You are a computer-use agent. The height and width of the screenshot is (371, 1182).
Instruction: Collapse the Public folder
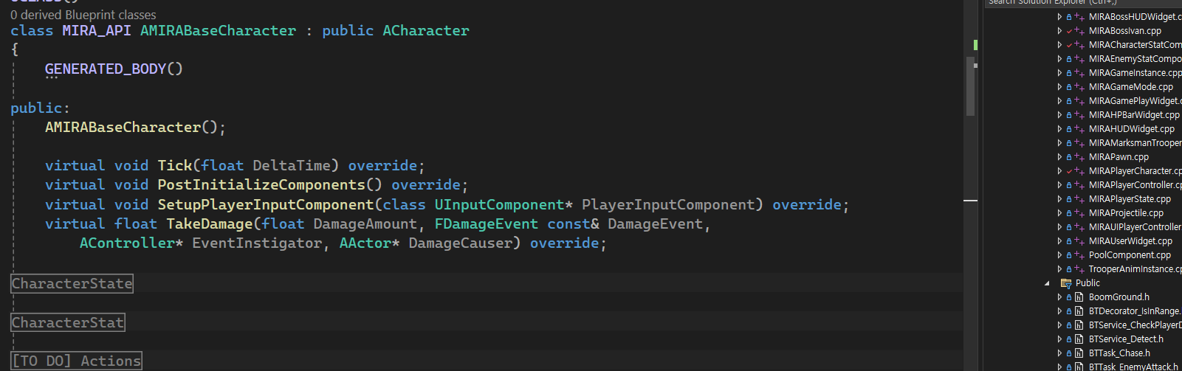tap(1047, 283)
